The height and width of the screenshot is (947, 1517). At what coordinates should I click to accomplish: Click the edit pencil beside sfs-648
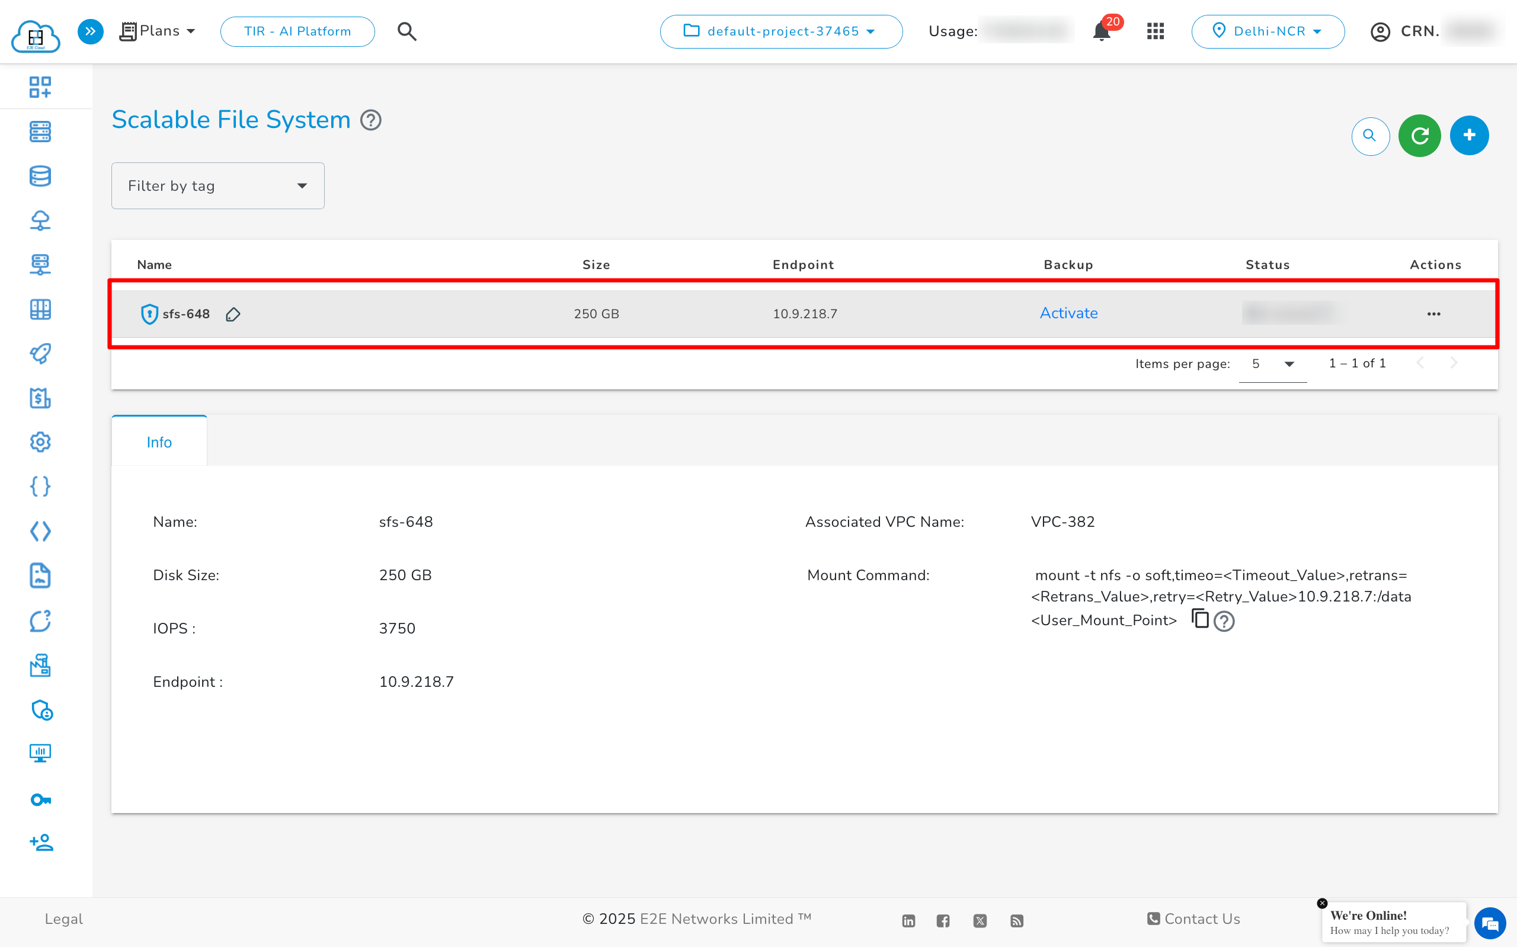[233, 313]
